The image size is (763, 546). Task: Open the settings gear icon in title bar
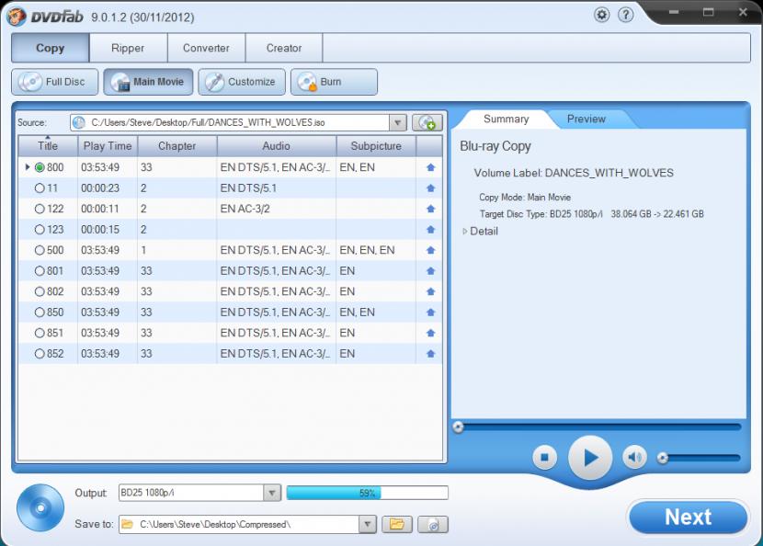(602, 15)
